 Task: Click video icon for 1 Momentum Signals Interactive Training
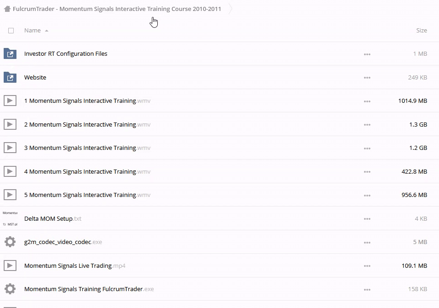click(x=10, y=101)
